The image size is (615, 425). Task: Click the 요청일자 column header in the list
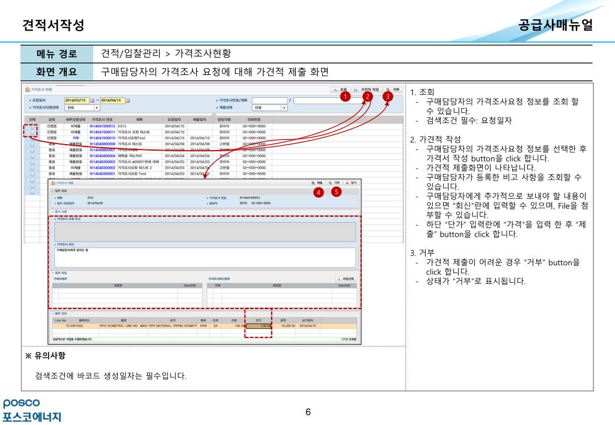(174, 119)
